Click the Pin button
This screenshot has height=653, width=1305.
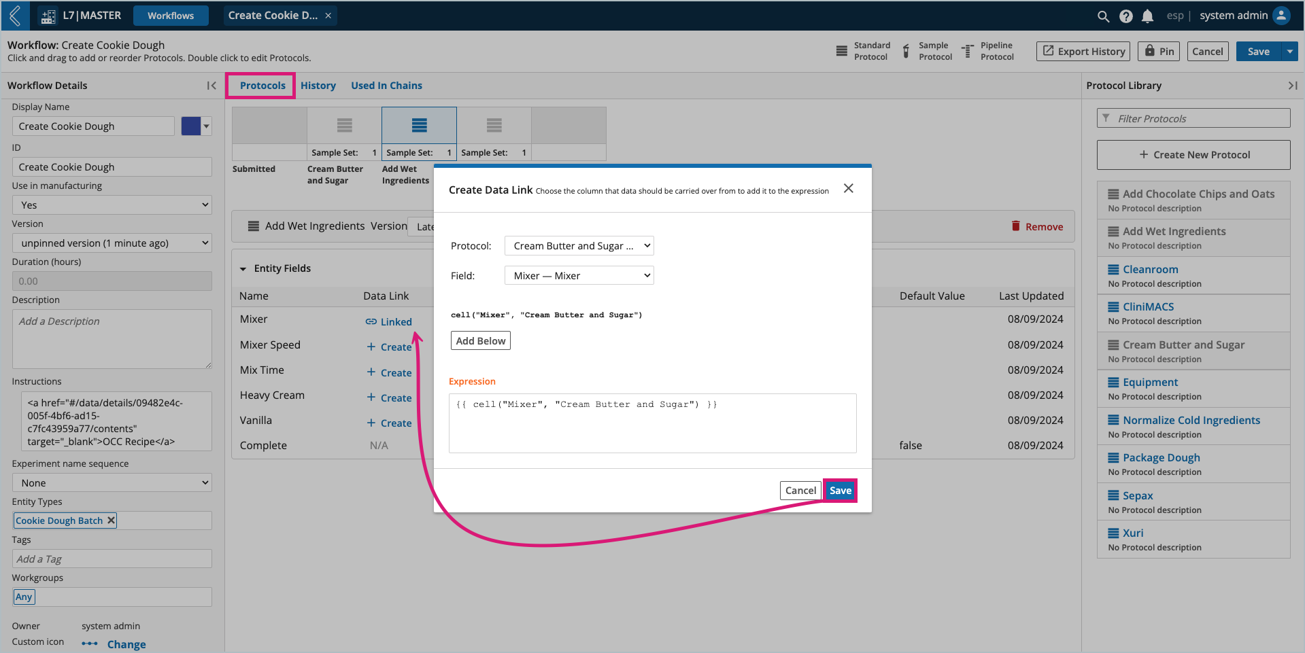coord(1159,51)
